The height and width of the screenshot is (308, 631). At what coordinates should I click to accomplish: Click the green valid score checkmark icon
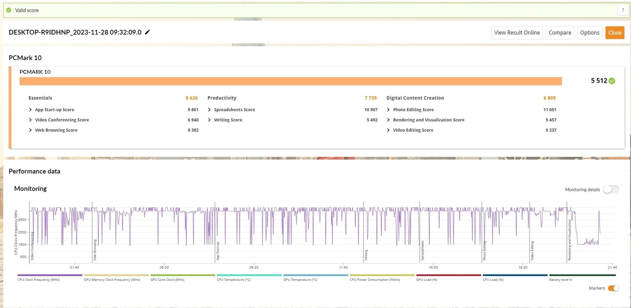tap(9, 10)
